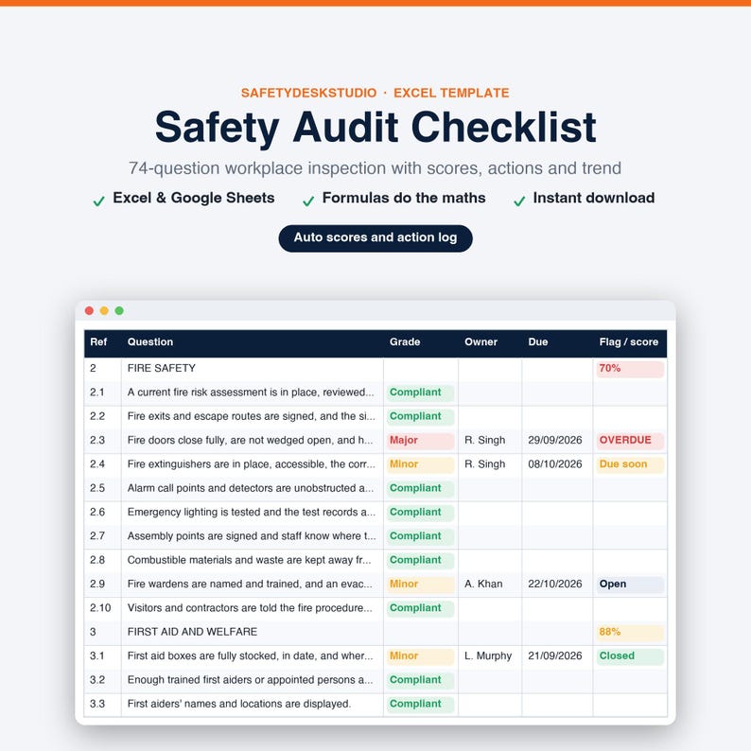The width and height of the screenshot is (751, 751).
Task: Click the 'Question' column header
Action: click(150, 342)
